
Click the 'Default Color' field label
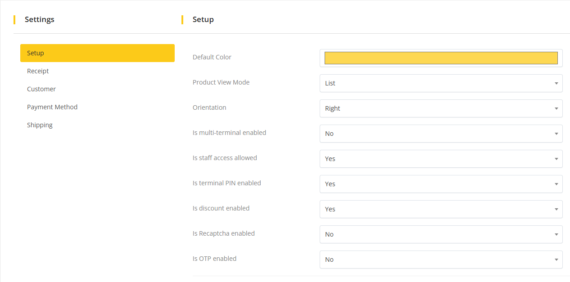coord(212,57)
